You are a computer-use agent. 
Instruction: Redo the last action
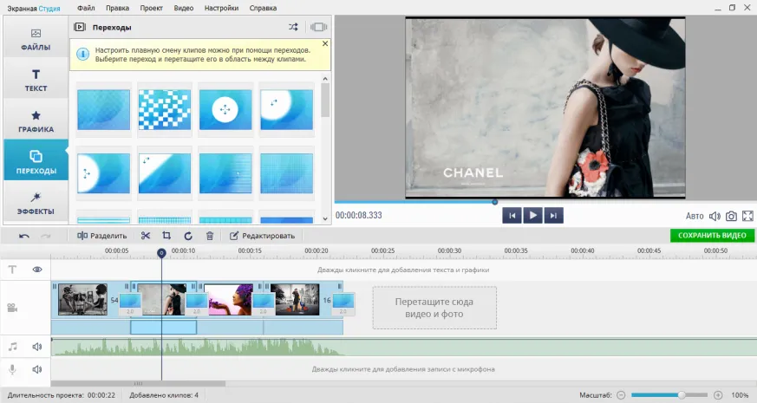[x=45, y=236]
